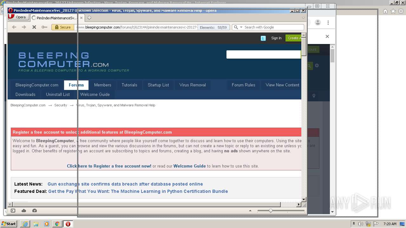Open Internet Explorer from the taskbar

point(25,224)
